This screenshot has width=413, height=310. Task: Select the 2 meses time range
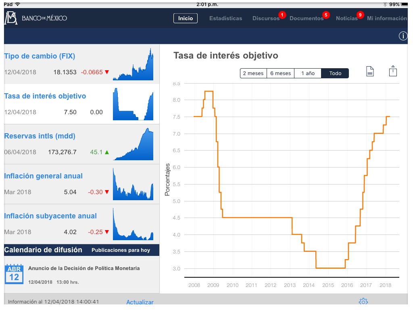pyautogui.click(x=253, y=73)
